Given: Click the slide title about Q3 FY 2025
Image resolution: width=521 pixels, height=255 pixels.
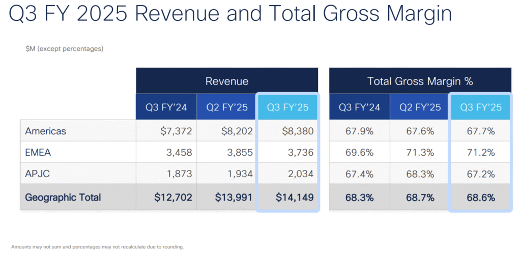Looking at the screenshot, I should (x=230, y=14).
